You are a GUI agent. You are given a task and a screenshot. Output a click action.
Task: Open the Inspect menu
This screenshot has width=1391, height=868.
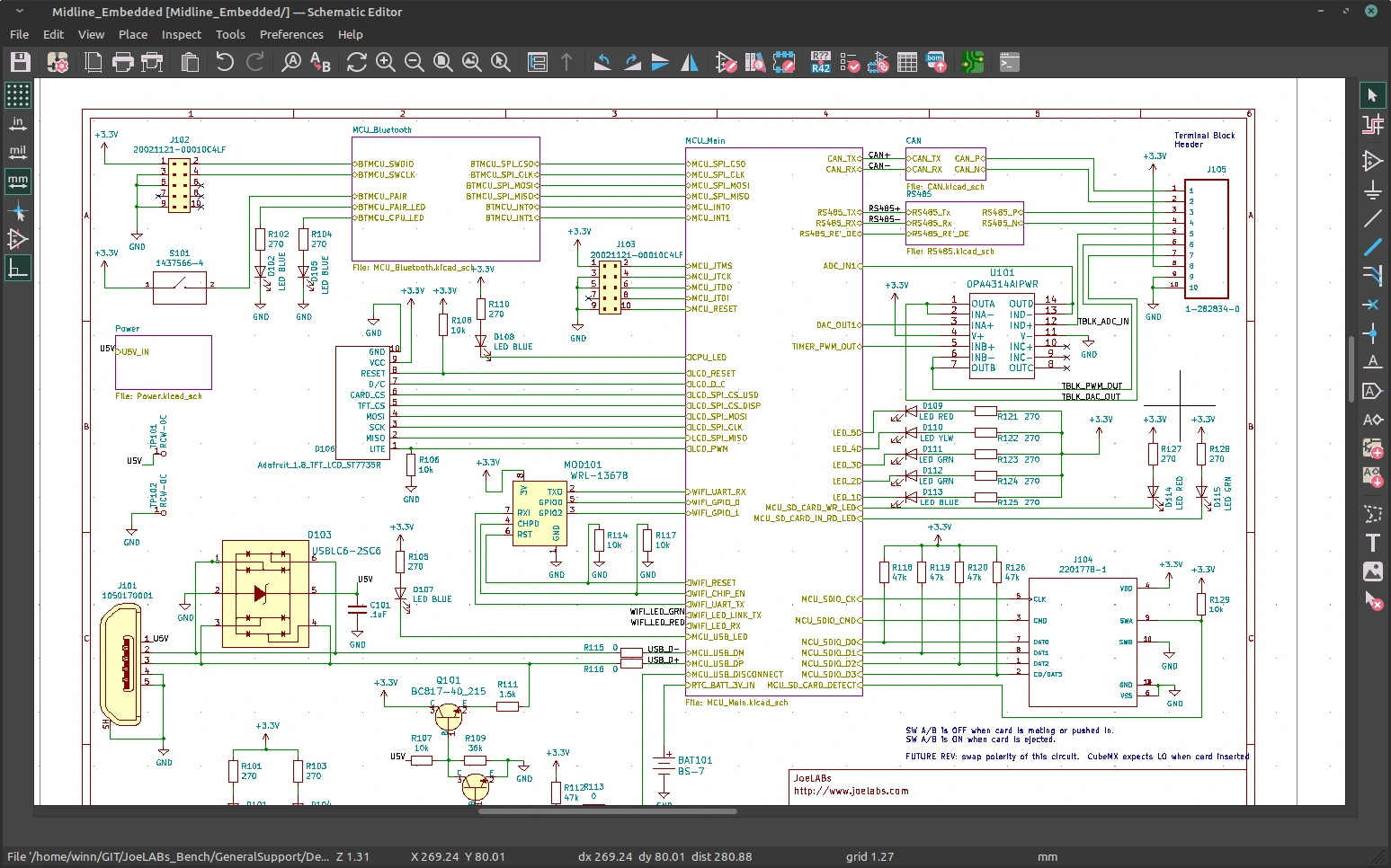182,34
